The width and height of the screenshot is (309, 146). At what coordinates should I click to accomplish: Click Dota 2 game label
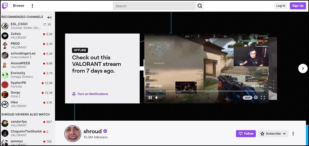click(15, 96)
